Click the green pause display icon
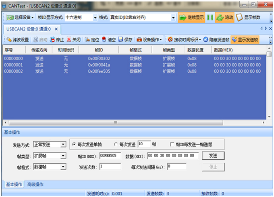This screenshot has width=274, height=197. (x=210, y=18)
